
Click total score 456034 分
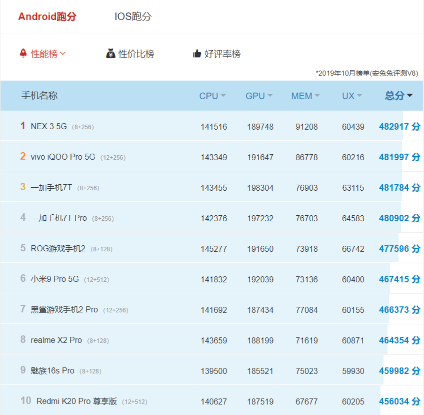pyautogui.click(x=399, y=401)
